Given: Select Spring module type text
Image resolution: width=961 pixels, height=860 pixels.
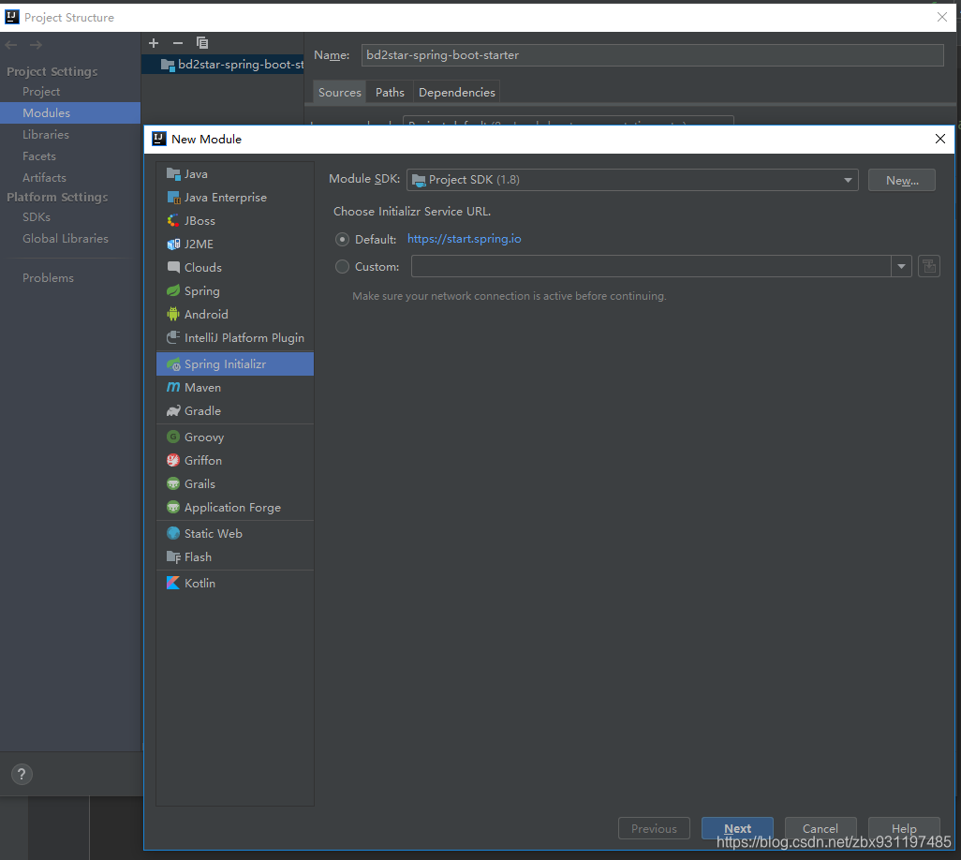Looking at the screenshot, I should coord(202,291).
